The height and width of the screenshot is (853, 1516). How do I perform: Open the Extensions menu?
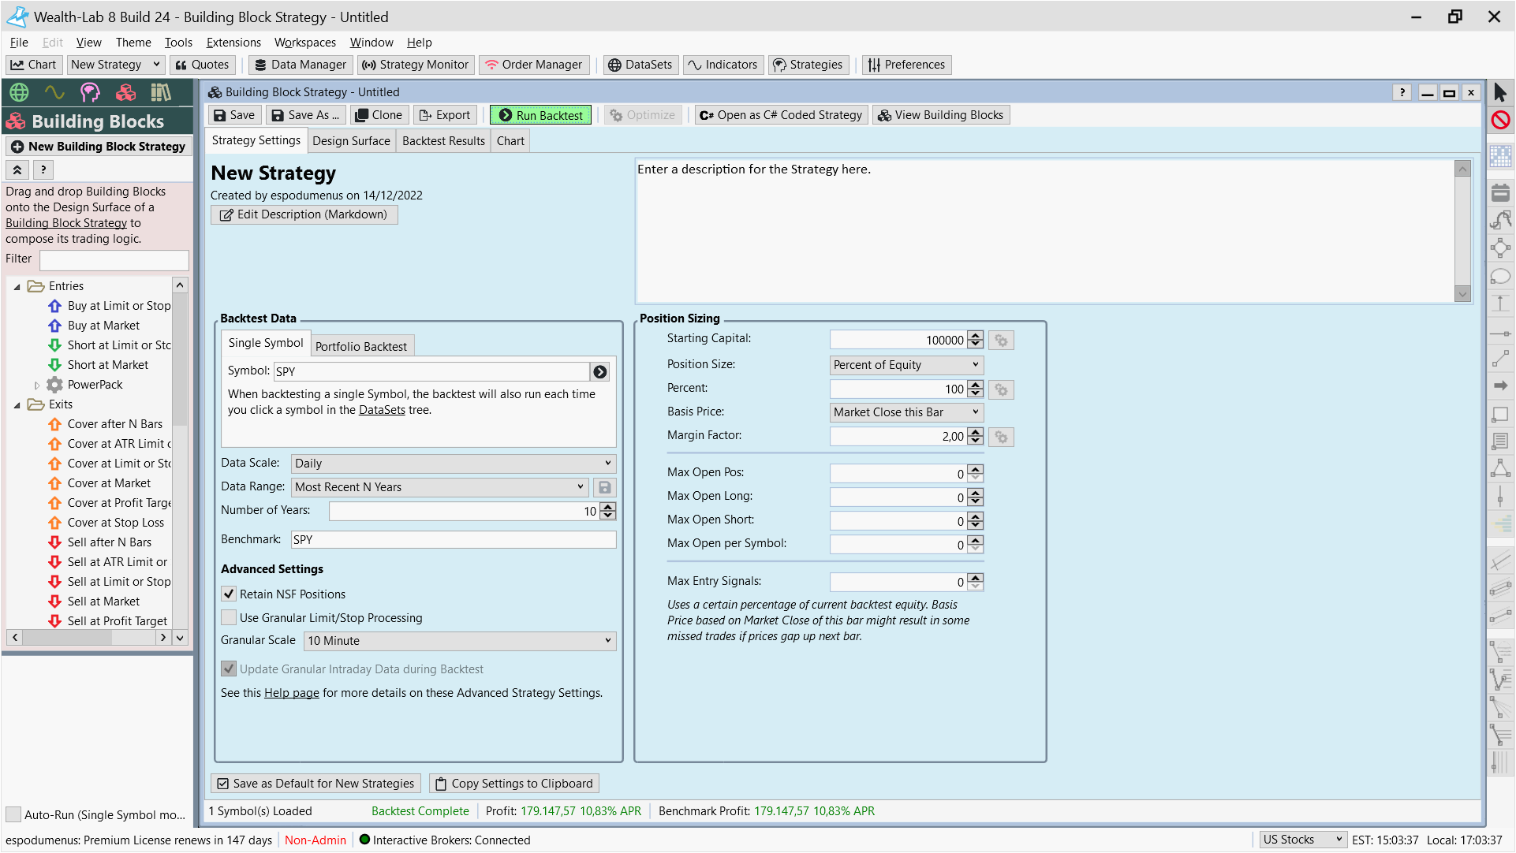click(x=233, y=43)
